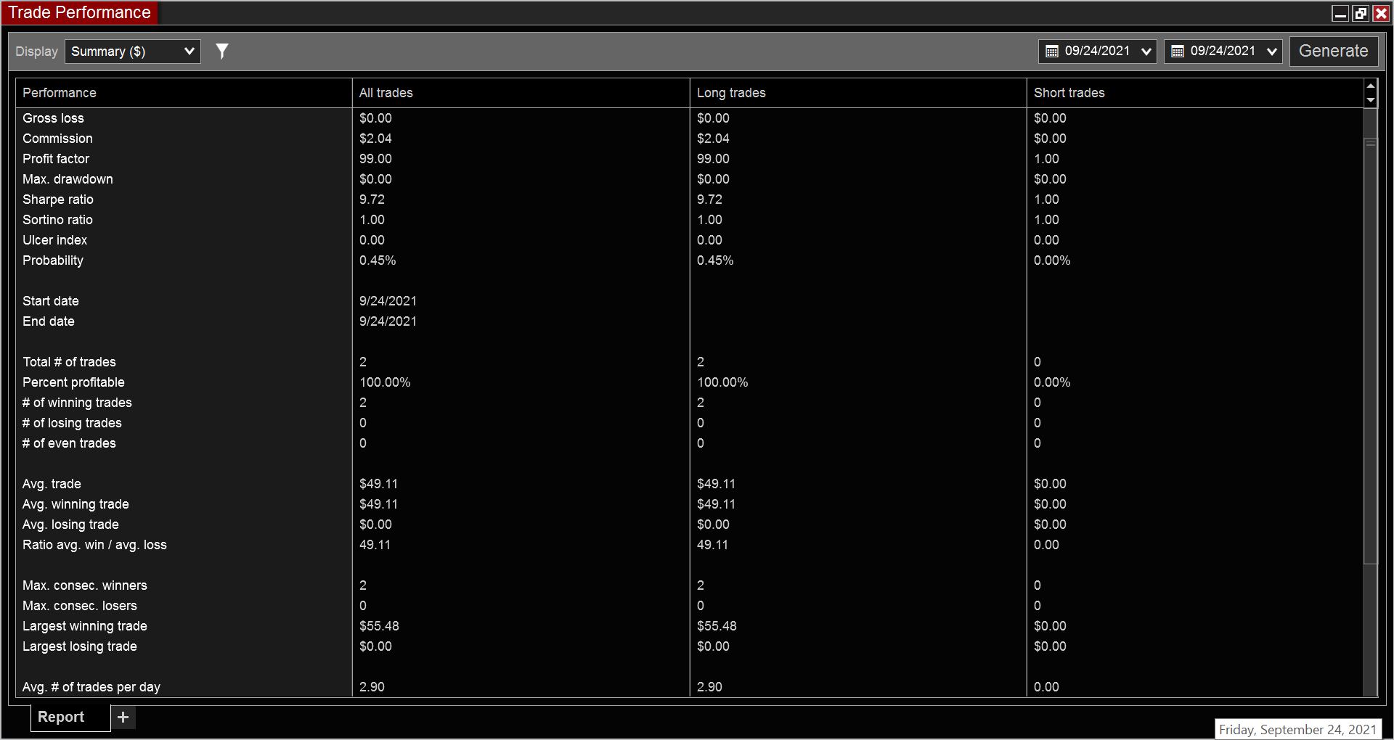Add a new tab with plus icon

point(123,717)
